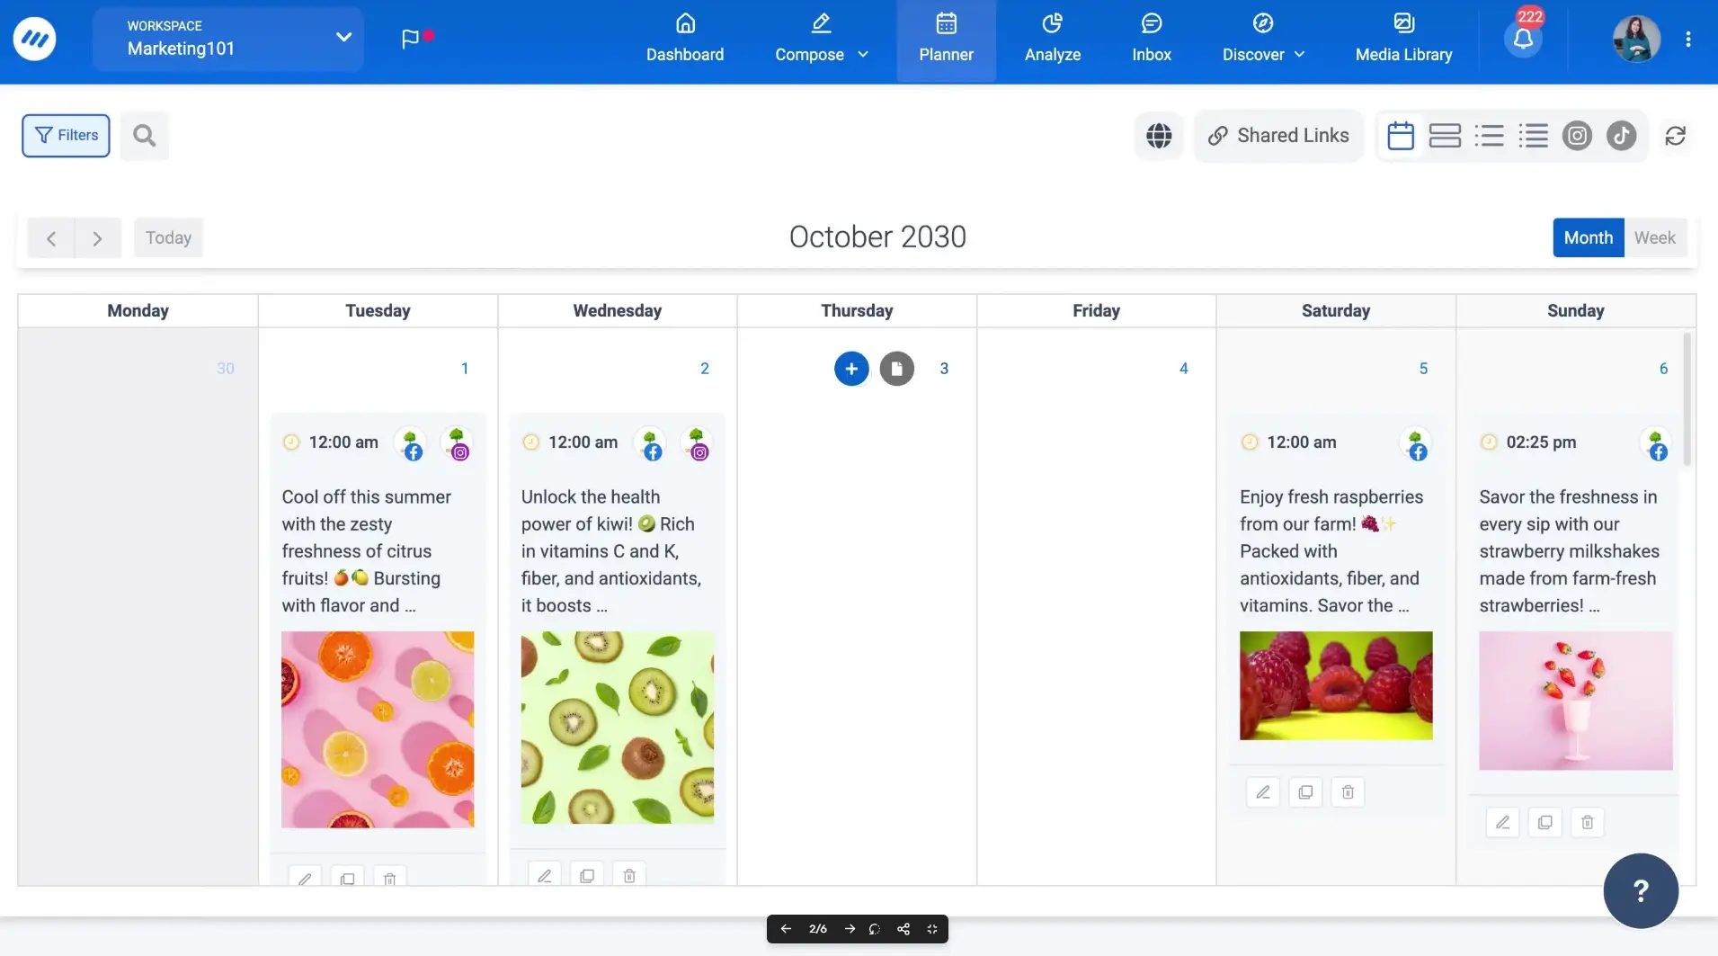Open the Filters button
1718x956 pixels.
tap(66, 136)
